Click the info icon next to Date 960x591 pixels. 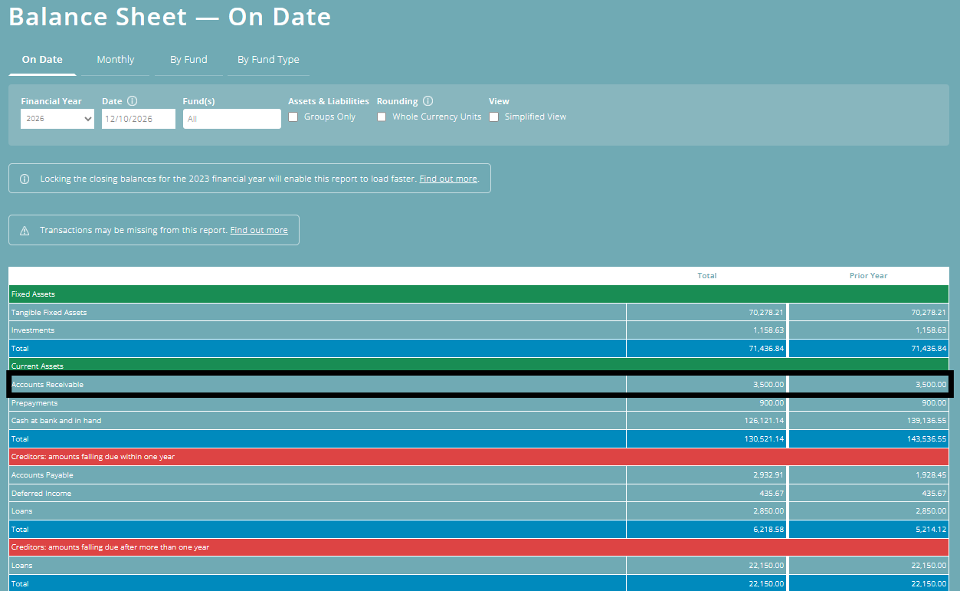point(132,101)
